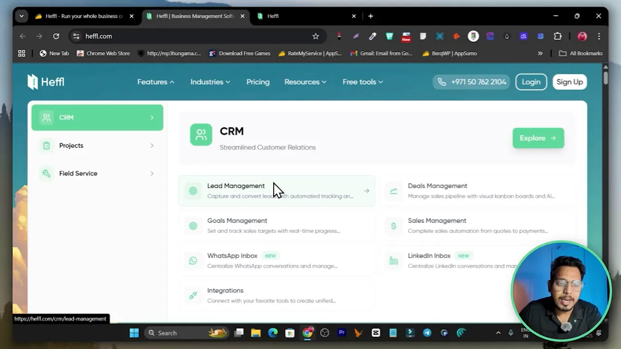Open the Premiere Pro taskbar icon
Viewport: 621px width, 349px height.
(342, 333)
